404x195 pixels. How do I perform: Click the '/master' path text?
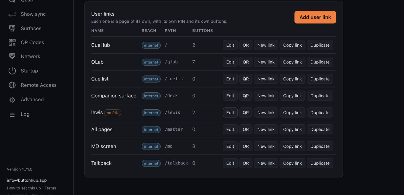[174, 129]
